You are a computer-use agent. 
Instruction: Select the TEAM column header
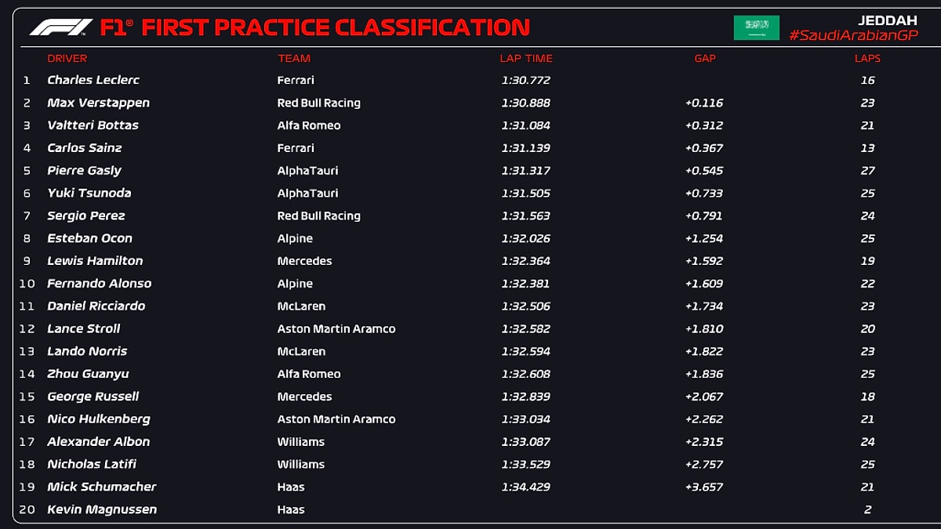click(294, 58)
